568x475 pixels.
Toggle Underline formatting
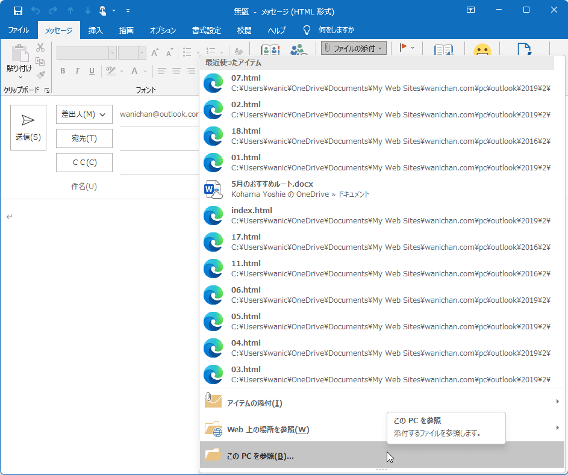pyautogui.click(x=92, y=71)
